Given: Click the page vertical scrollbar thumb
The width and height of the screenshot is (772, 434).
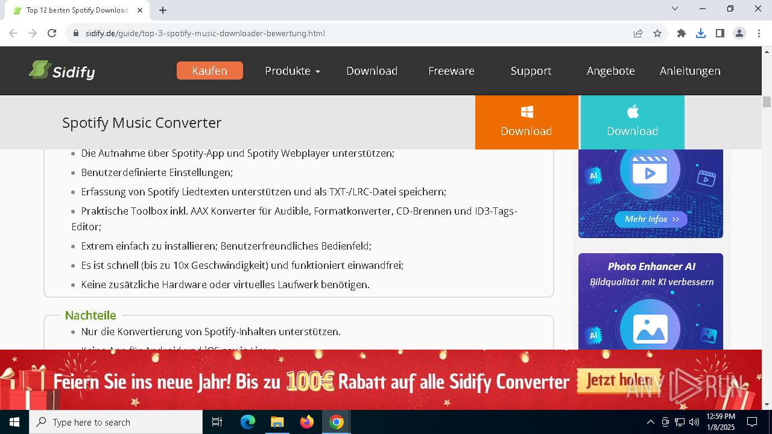Looking at the screenshot, I should pos(767,102).
